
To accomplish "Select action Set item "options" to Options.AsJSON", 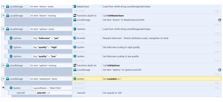I will [x=162, y=70].
